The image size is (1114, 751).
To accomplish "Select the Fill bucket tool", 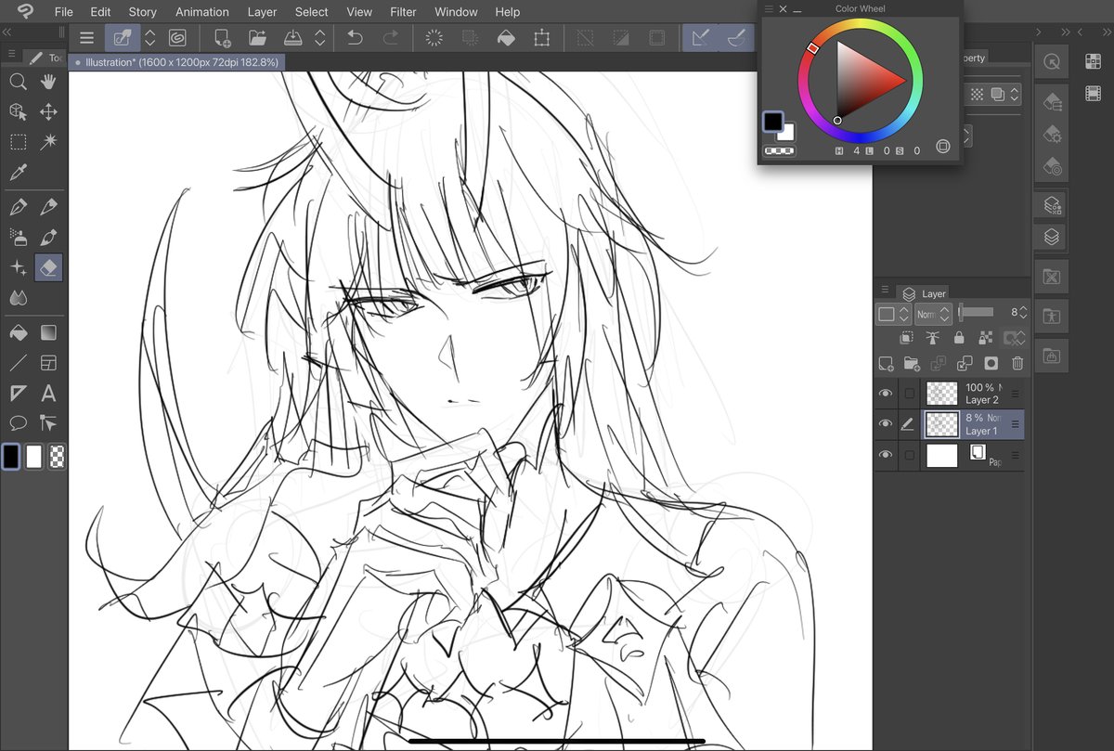I will click(x=18, y=332).
